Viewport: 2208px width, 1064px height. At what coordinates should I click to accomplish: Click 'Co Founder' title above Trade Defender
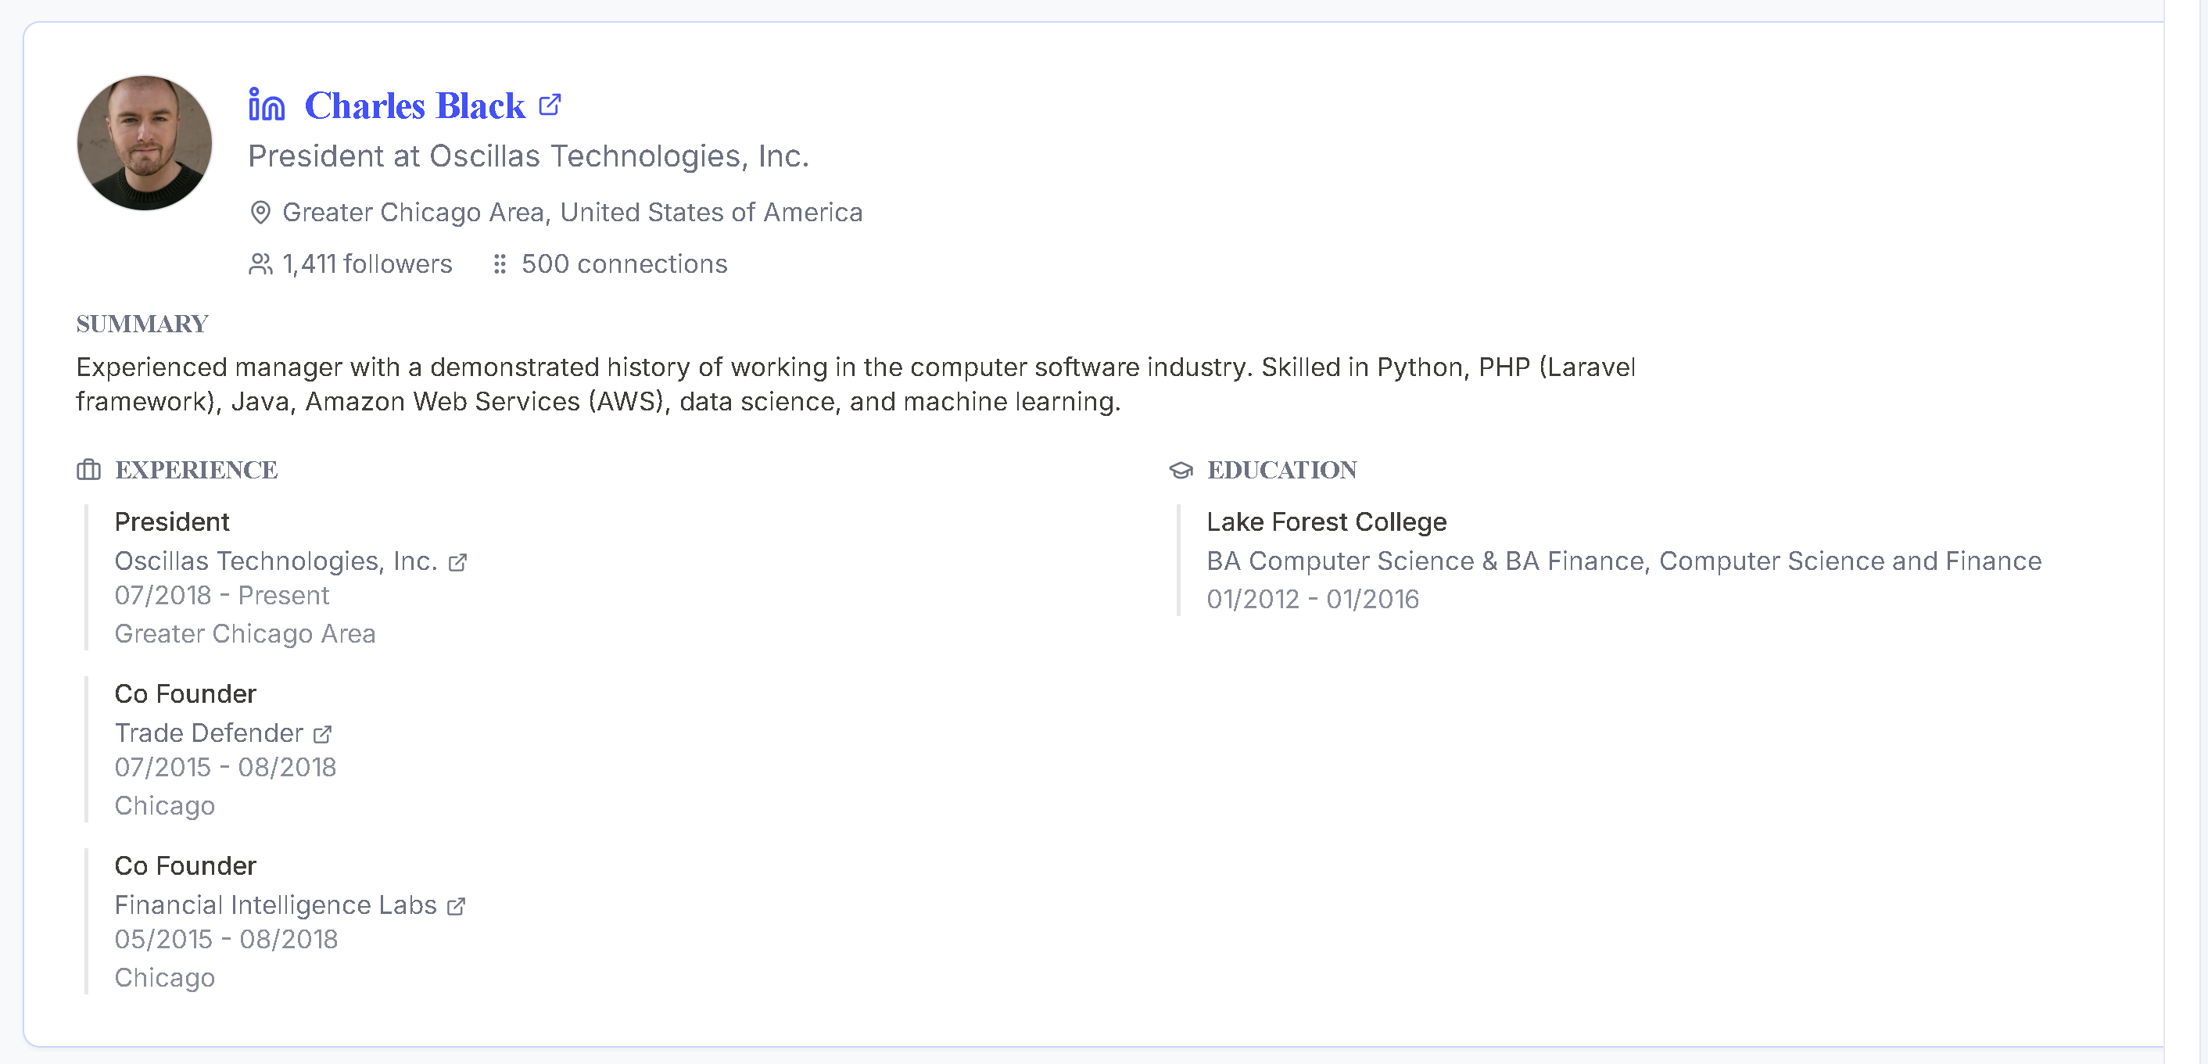[x=185, y=693]
